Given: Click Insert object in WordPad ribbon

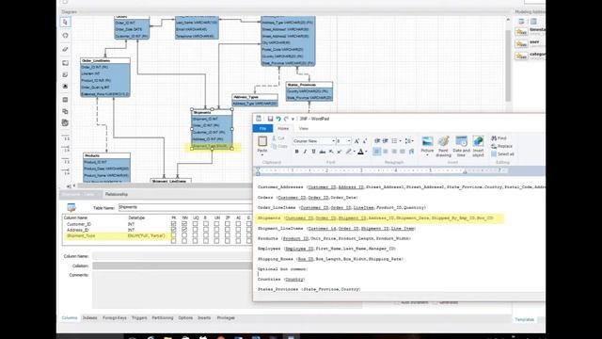Looking at the screenshot, I should [478, 146].
